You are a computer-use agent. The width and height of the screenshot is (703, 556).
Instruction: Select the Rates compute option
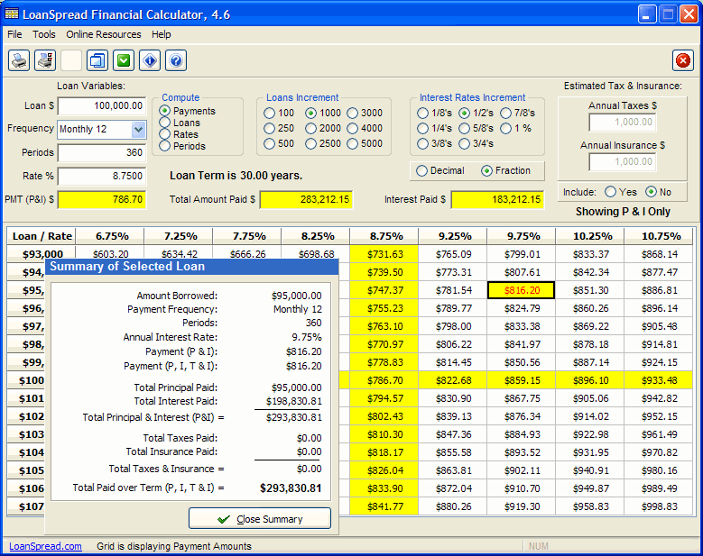[165, 134]
